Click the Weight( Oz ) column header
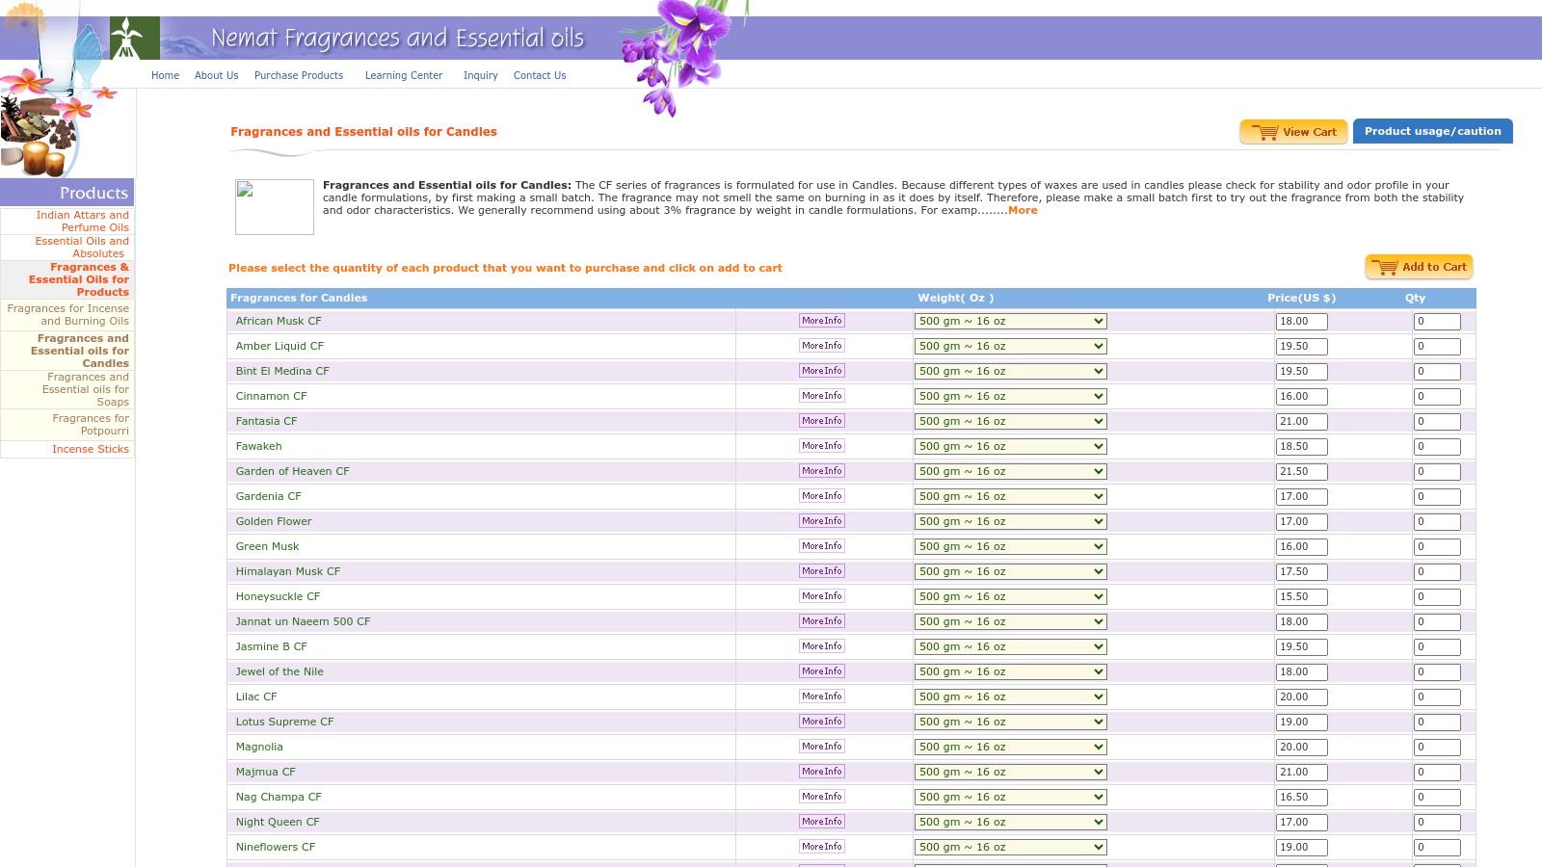The image size is (1542, 867). pos(955,298)
